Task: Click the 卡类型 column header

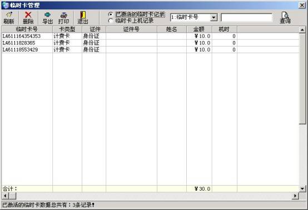Action: click(x=67, y=29)
